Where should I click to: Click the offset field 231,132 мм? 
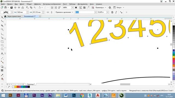(x=37, y=12)
